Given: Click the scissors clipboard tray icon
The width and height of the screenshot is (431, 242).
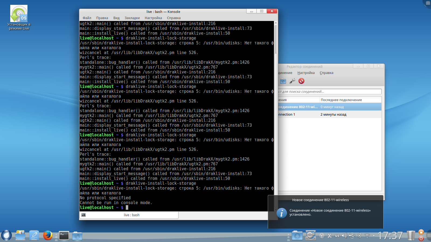Looking at the screenshot, I should click(329, 236).
